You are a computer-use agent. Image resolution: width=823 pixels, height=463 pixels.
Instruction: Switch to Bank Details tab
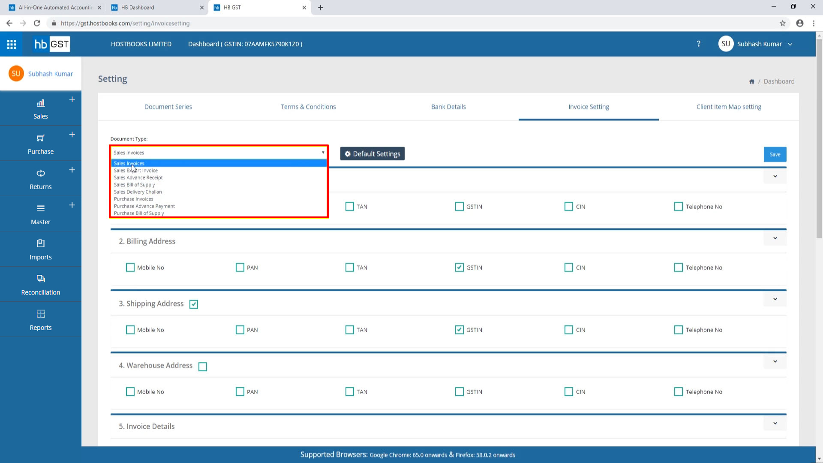448,107
